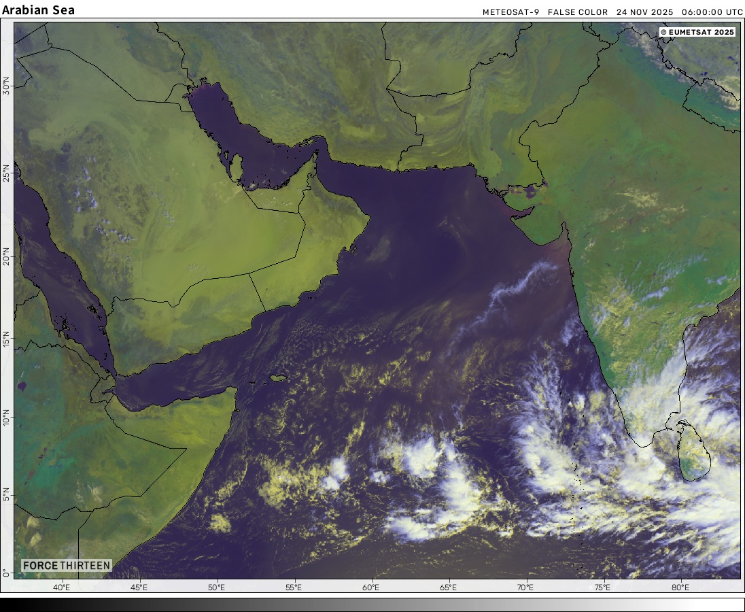Click the 20°N latitude tick label
745x612 pixels.
(6, 258)
